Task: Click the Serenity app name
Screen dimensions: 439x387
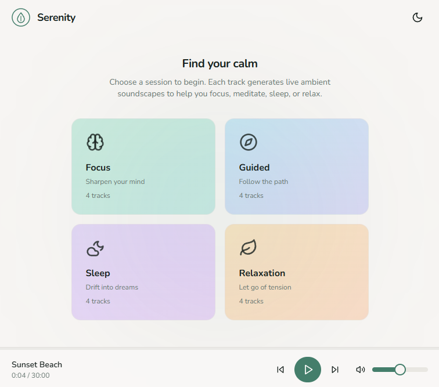Action: click(x=56, y=17)
